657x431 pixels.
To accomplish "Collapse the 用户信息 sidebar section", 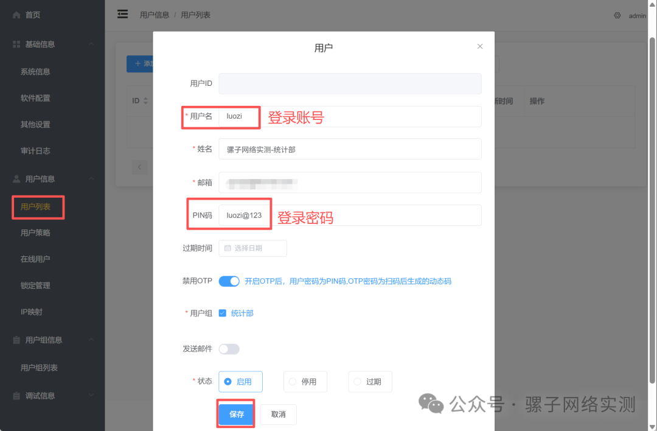I will 91,178.
